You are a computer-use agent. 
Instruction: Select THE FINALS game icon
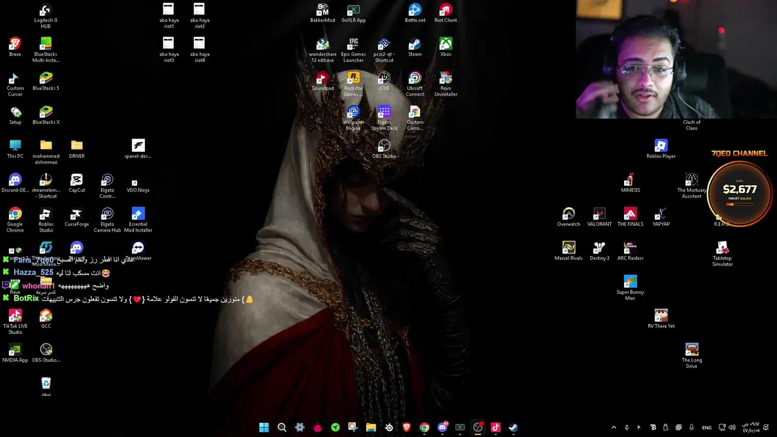[630, 217]
